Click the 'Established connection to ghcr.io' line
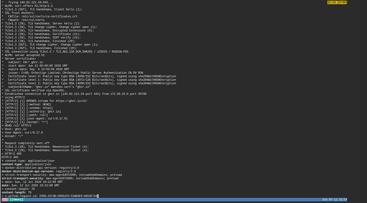This screenshot has height=203, width=367. [74, 94]
